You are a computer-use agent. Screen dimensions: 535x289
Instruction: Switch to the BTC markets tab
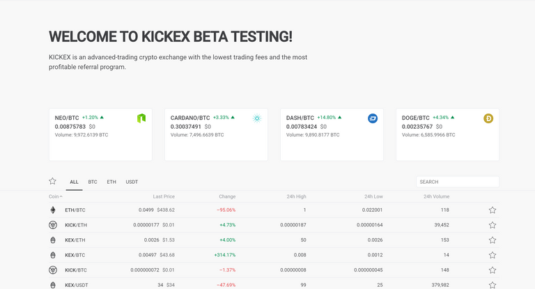(93, 182)
